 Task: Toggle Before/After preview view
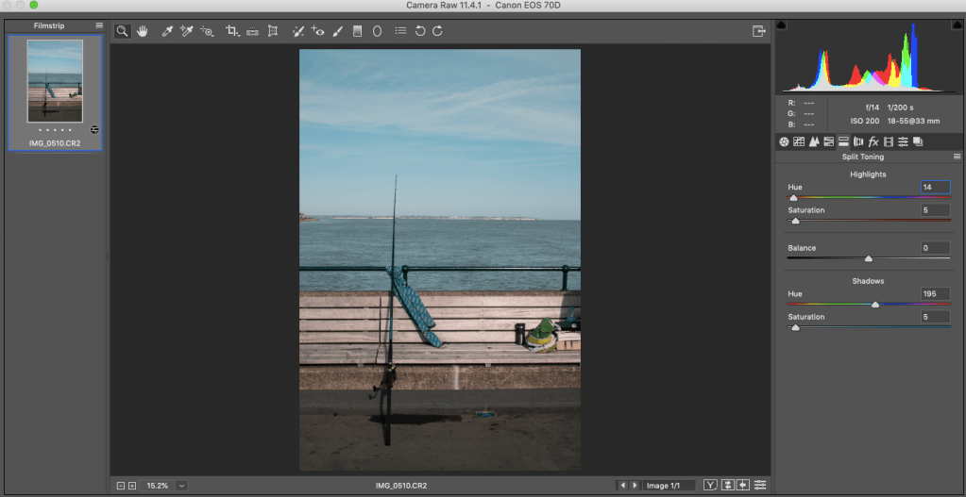click(710, 485)
